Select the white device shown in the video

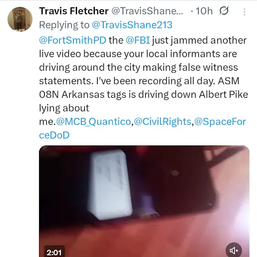pyautogui.click(x=110, y=184)
